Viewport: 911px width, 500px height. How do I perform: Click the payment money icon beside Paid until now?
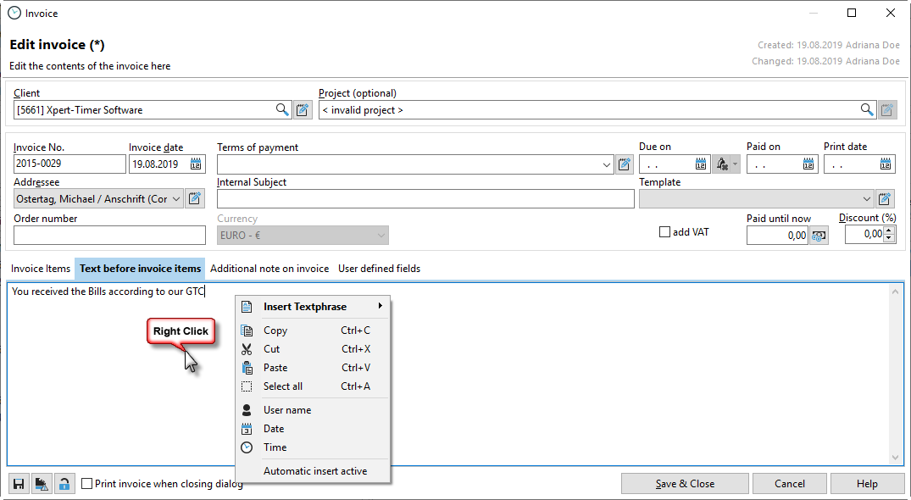(x=819, y=236)
